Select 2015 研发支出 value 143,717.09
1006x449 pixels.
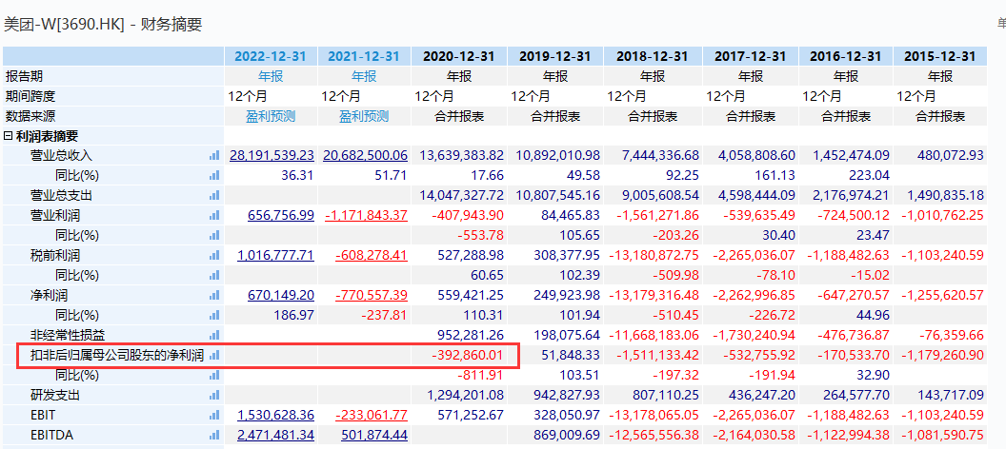click(951, 395)
